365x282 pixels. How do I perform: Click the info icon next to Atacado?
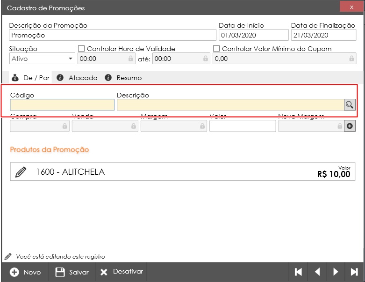[60, 77]
